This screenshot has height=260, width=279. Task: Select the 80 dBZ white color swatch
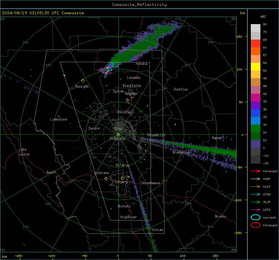click(x=255, y=28)
